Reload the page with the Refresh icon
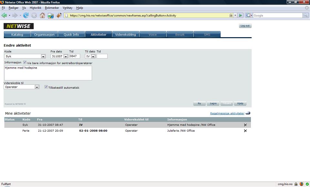 coord(26,15)
